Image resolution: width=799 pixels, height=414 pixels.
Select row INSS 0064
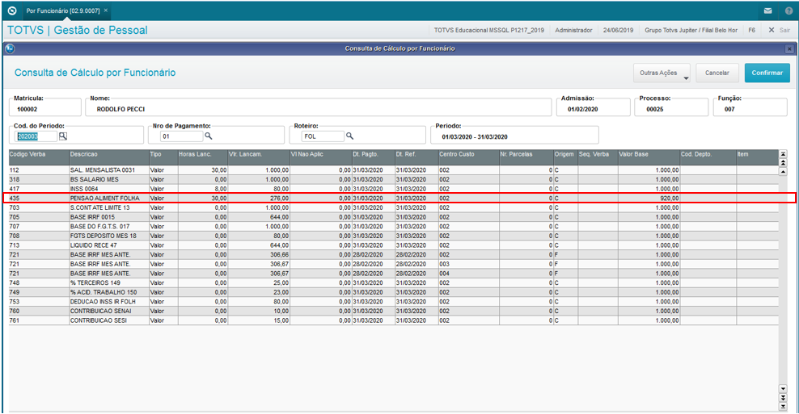tap(393, 189)
